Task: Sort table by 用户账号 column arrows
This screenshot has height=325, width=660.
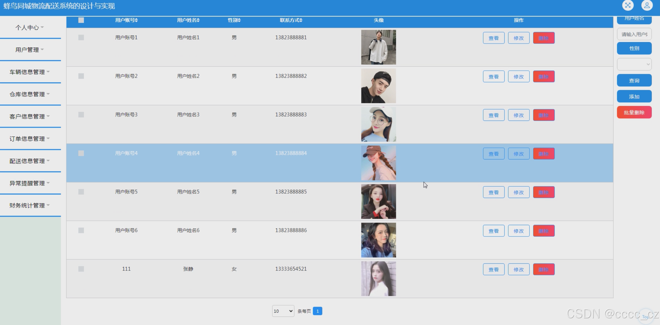Action: [x=136, y=20]
